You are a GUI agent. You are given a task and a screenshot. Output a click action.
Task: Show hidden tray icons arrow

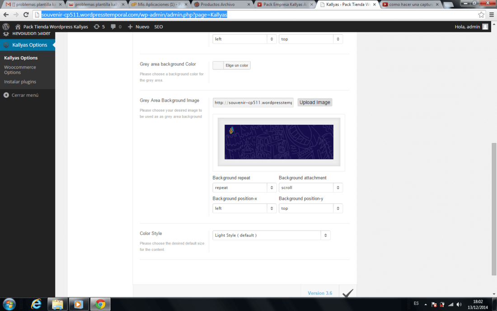coord(425,305)
